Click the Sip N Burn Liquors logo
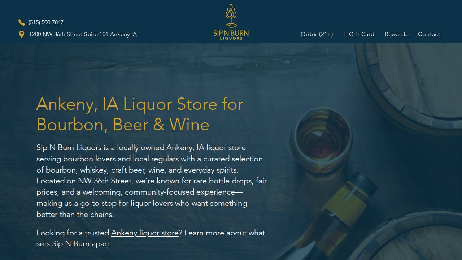 click(x=231, y=22)
